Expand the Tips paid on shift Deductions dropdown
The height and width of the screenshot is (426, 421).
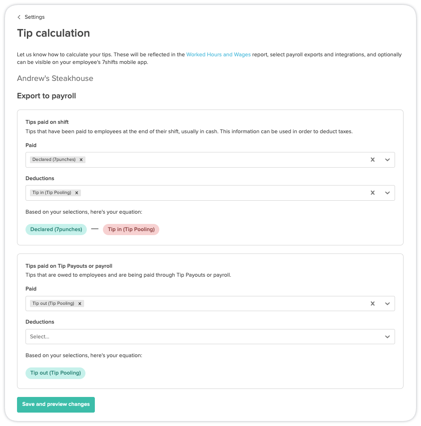click(x=387, y=193)
